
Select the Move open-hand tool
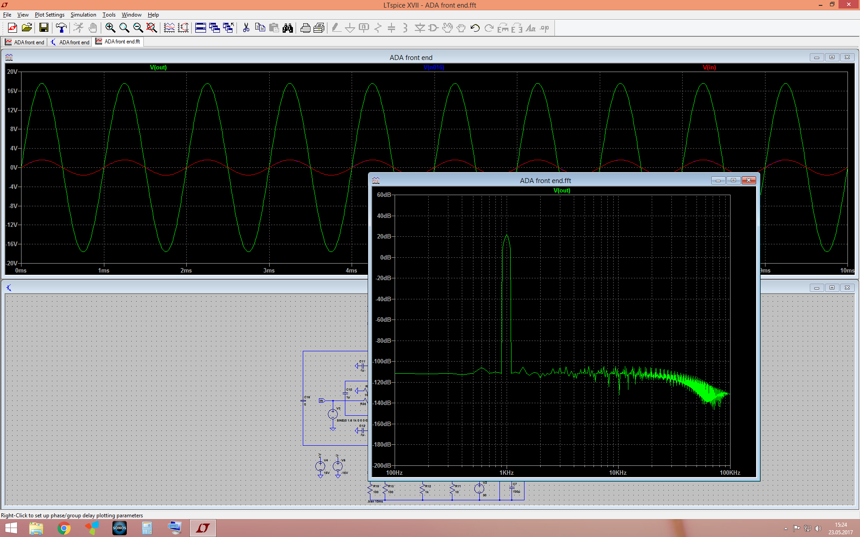point(447,28)
